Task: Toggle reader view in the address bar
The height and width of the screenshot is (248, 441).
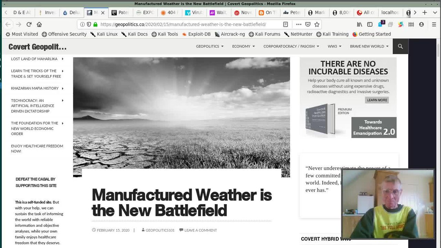Action: (285, 24)
